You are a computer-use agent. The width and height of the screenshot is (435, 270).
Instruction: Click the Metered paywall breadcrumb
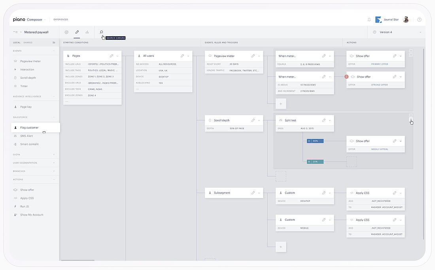(36, 32)
